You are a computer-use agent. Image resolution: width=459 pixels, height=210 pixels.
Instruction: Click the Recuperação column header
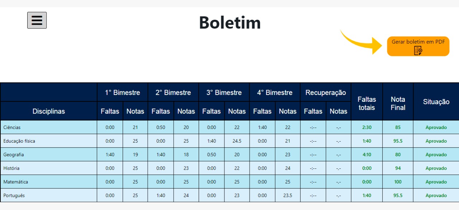326,92
